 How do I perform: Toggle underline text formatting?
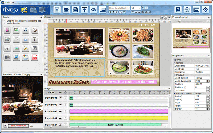click(x=117, y=12)
